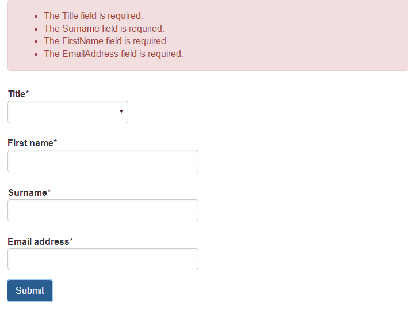Open the Title dropdown

coord(67,112)
